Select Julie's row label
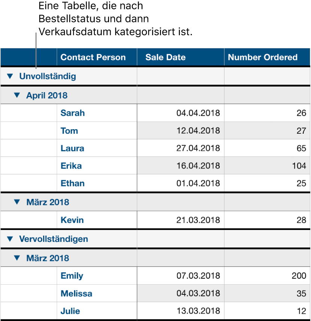This screenshot has height=321, width=311. [70, 311]
